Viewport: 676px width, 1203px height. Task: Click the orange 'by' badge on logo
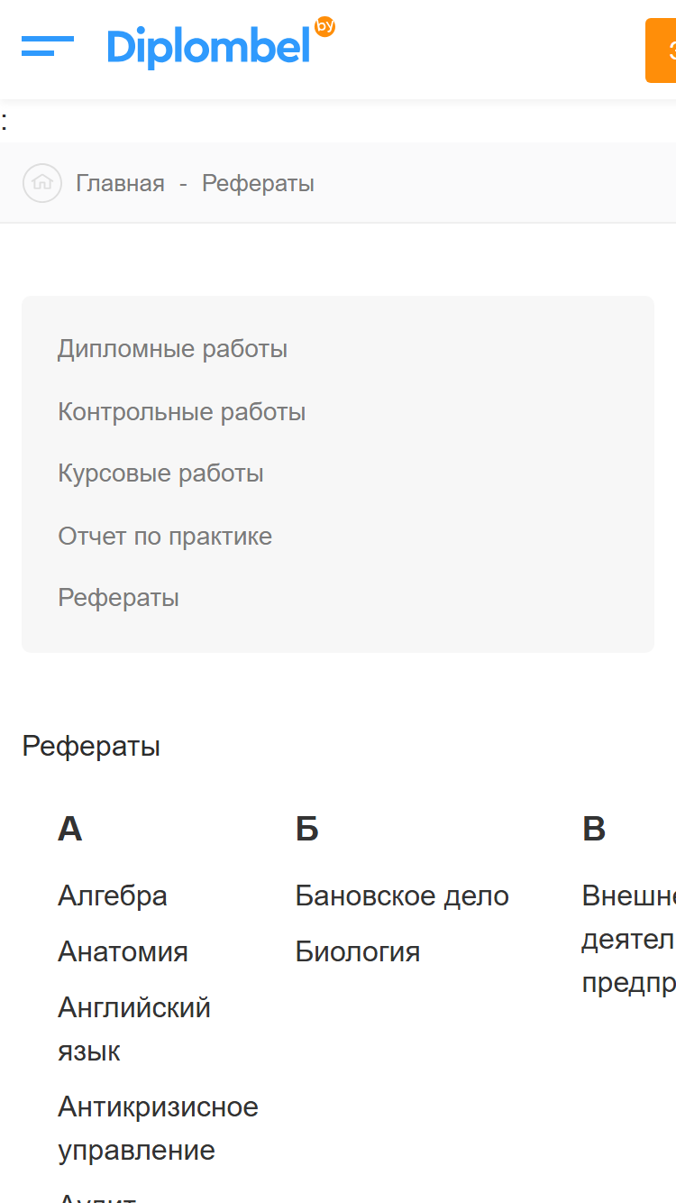coord(324,26)
